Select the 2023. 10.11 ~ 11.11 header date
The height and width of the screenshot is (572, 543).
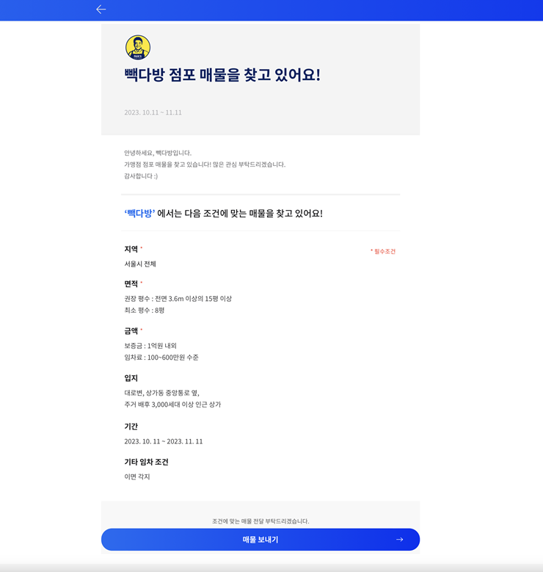[x=153, y=112]
